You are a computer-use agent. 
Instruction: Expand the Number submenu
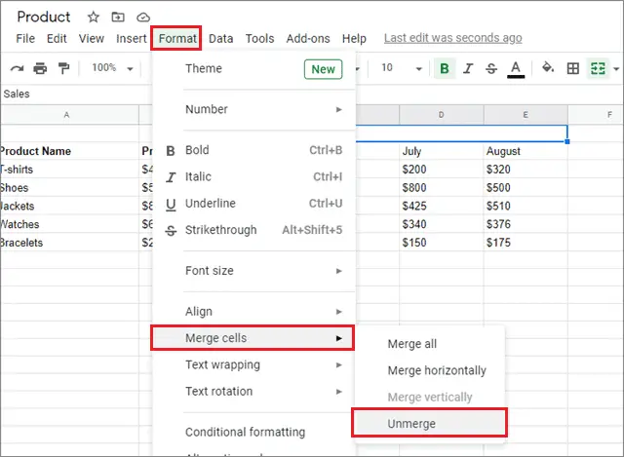(x=253, y=109)
